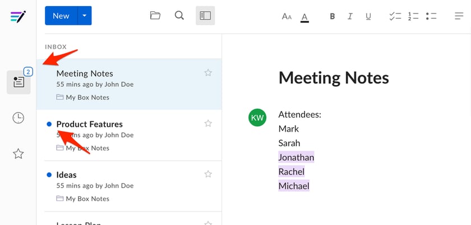Open the folder browser icon

coord(155,16)
